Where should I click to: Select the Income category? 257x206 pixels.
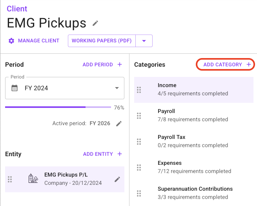click(193, 89)
